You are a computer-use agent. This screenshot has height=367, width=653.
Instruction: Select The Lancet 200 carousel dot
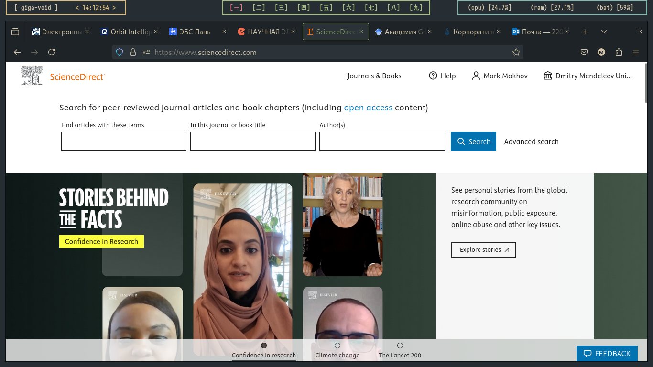point(400,345)
